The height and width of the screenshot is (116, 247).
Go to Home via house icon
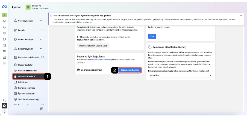point(4,21)
